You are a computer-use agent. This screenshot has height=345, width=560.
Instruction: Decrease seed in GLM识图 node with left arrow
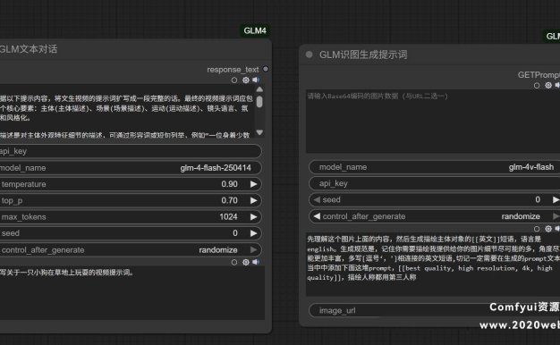click(x=317, y=200)
